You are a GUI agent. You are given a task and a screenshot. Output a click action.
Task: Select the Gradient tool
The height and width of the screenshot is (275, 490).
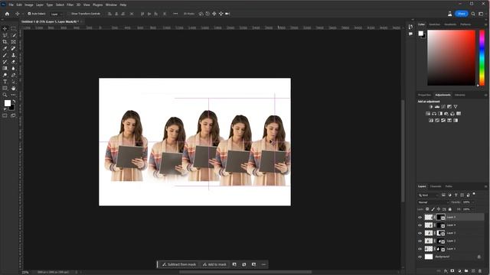click(x=5, y=68)
